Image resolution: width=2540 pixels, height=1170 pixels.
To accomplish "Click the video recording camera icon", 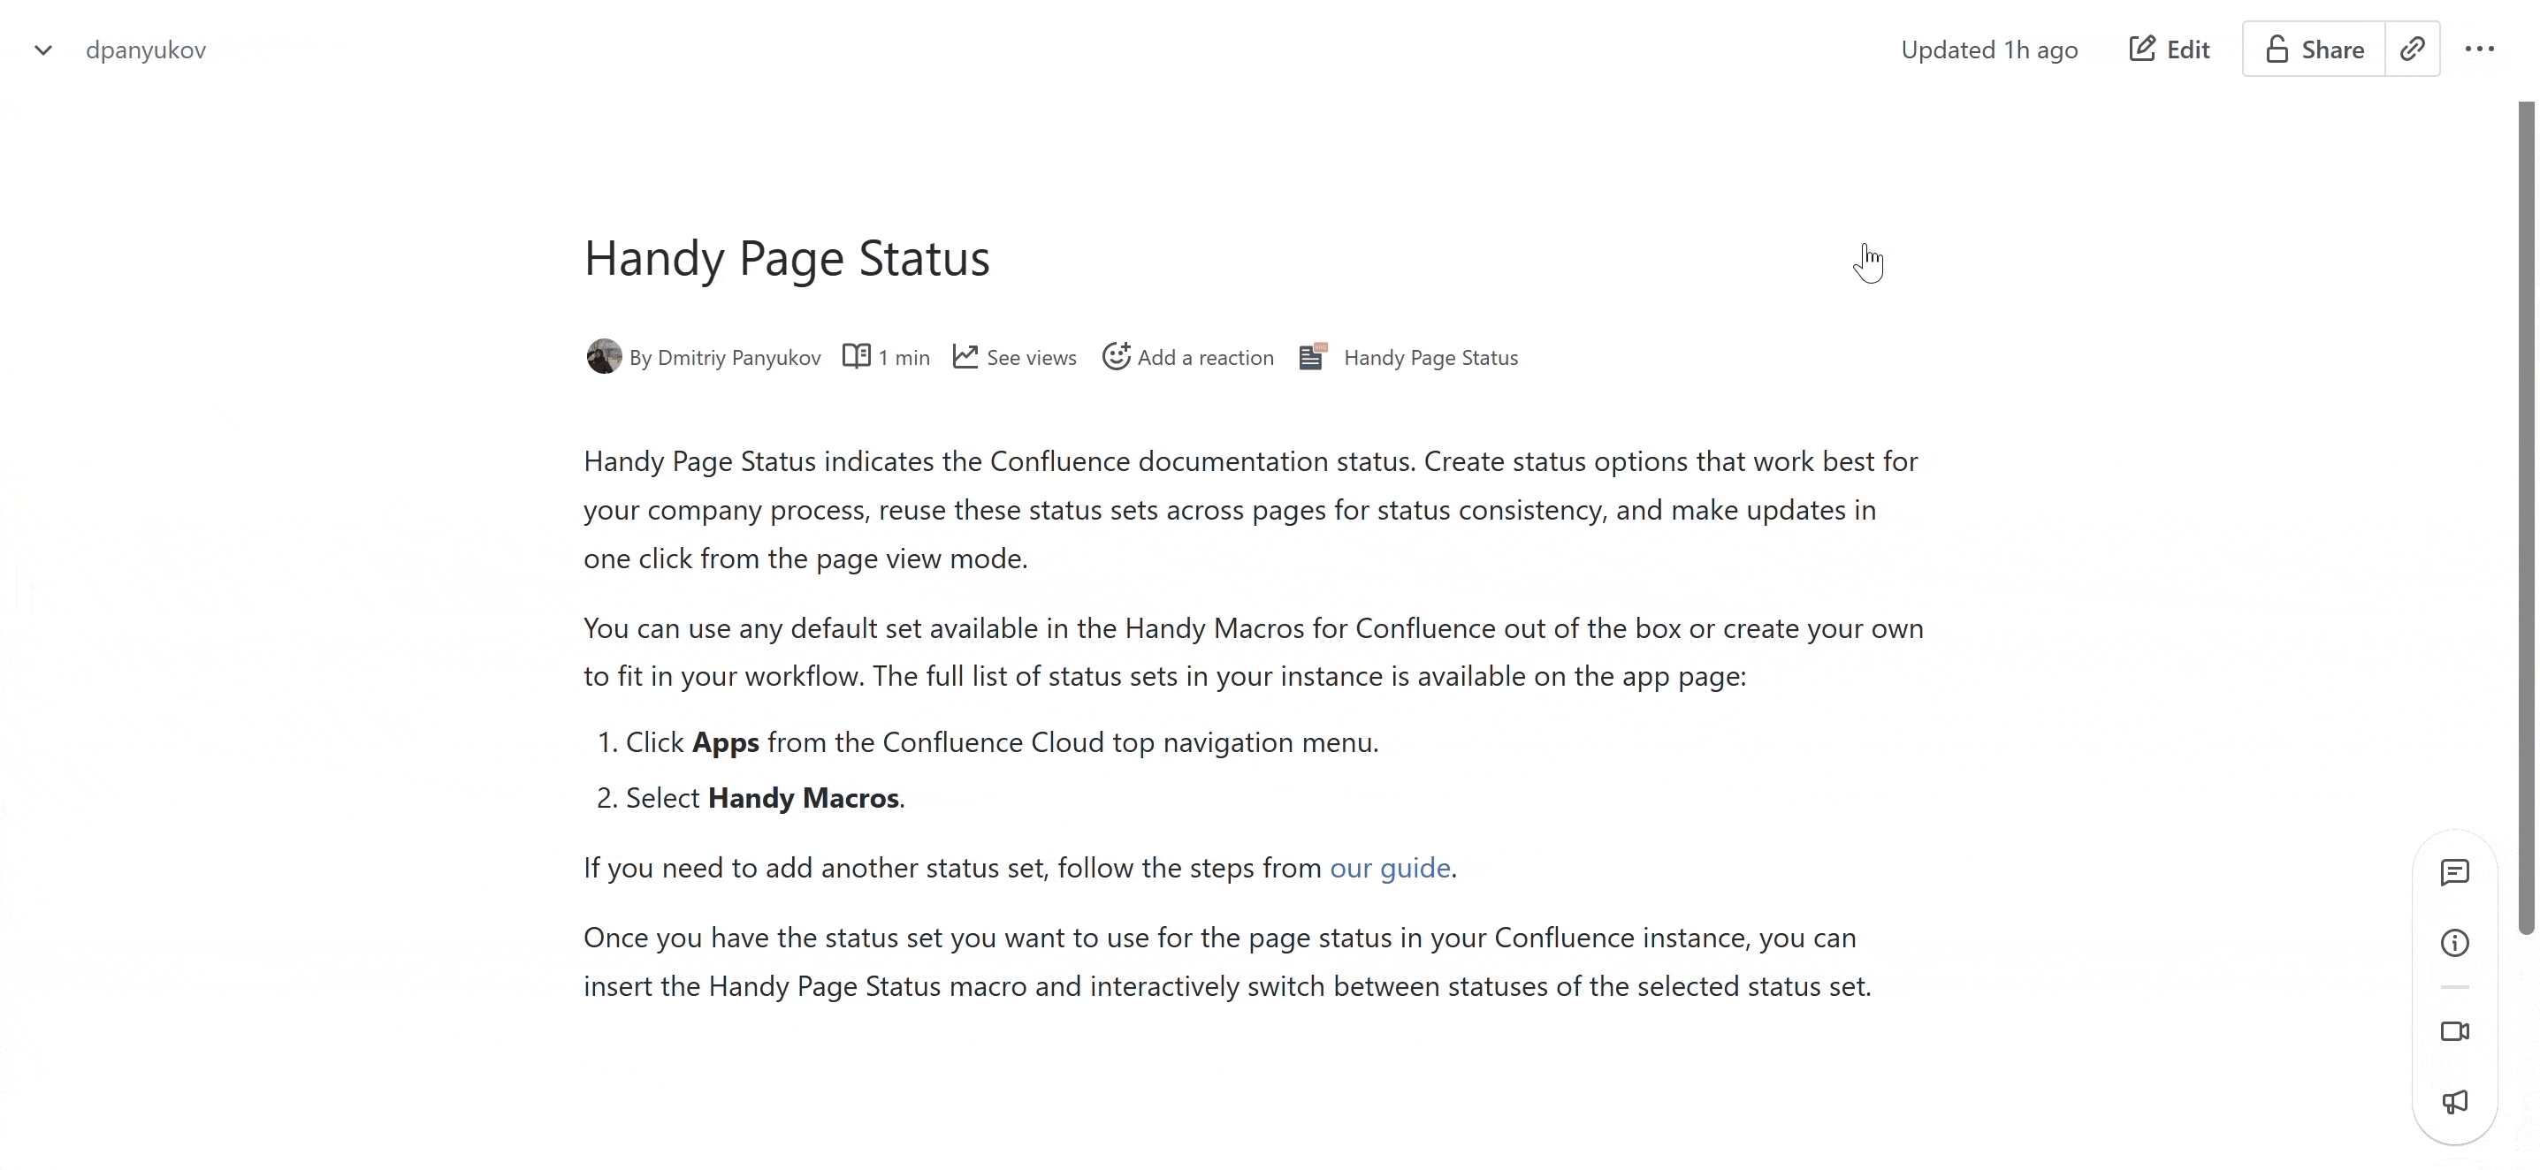I will tap(2454, 1031).
